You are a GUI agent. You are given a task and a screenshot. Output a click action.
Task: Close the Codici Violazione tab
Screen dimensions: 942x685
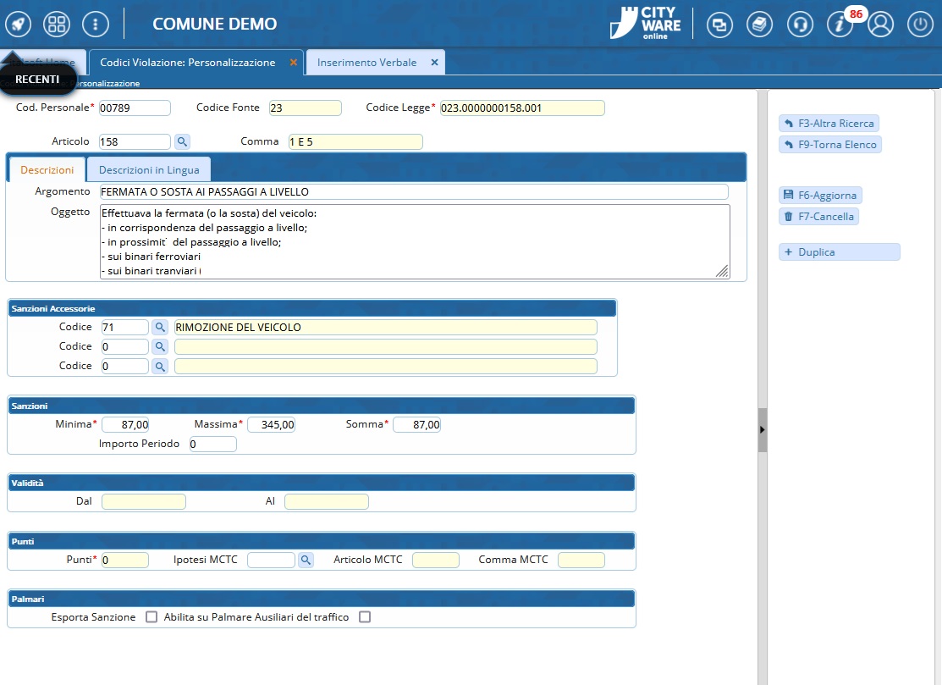(294, 63)
